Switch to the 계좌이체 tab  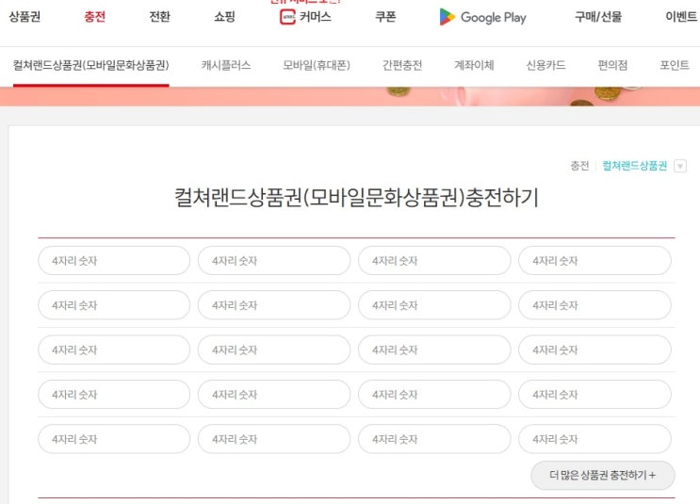474,65
